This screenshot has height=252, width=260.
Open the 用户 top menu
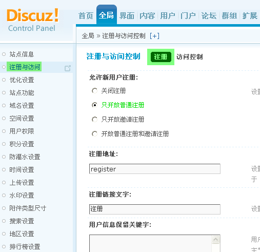pyautogui.click(x=168, y=16)
